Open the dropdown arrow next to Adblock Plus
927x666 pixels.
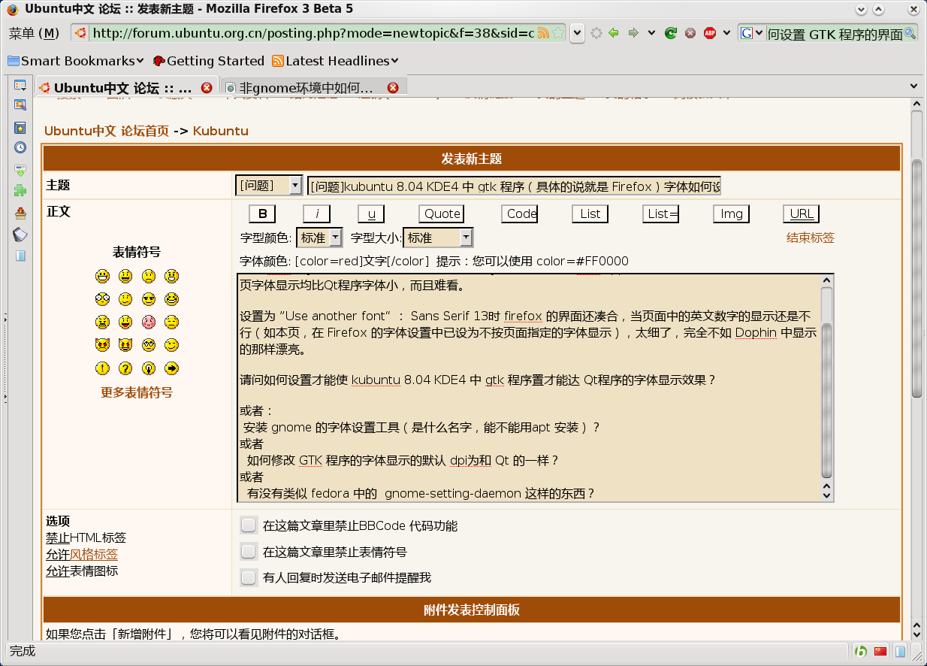726,33
